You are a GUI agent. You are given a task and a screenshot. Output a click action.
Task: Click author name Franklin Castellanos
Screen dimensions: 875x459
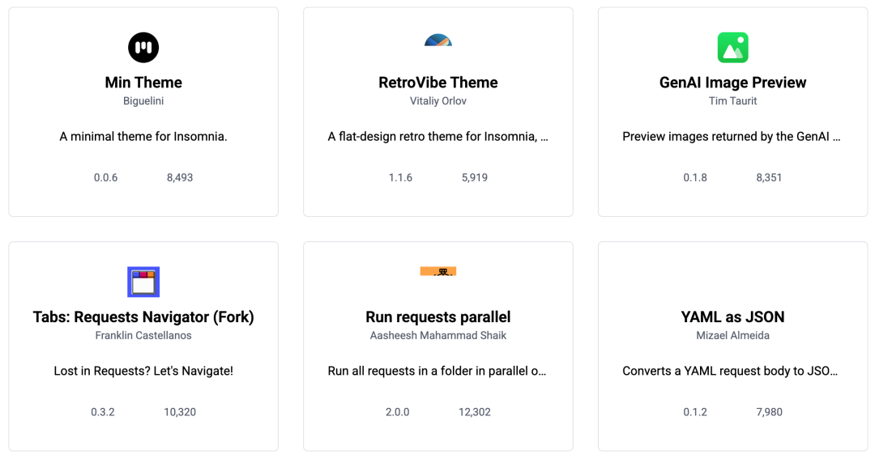click(143, 335)
